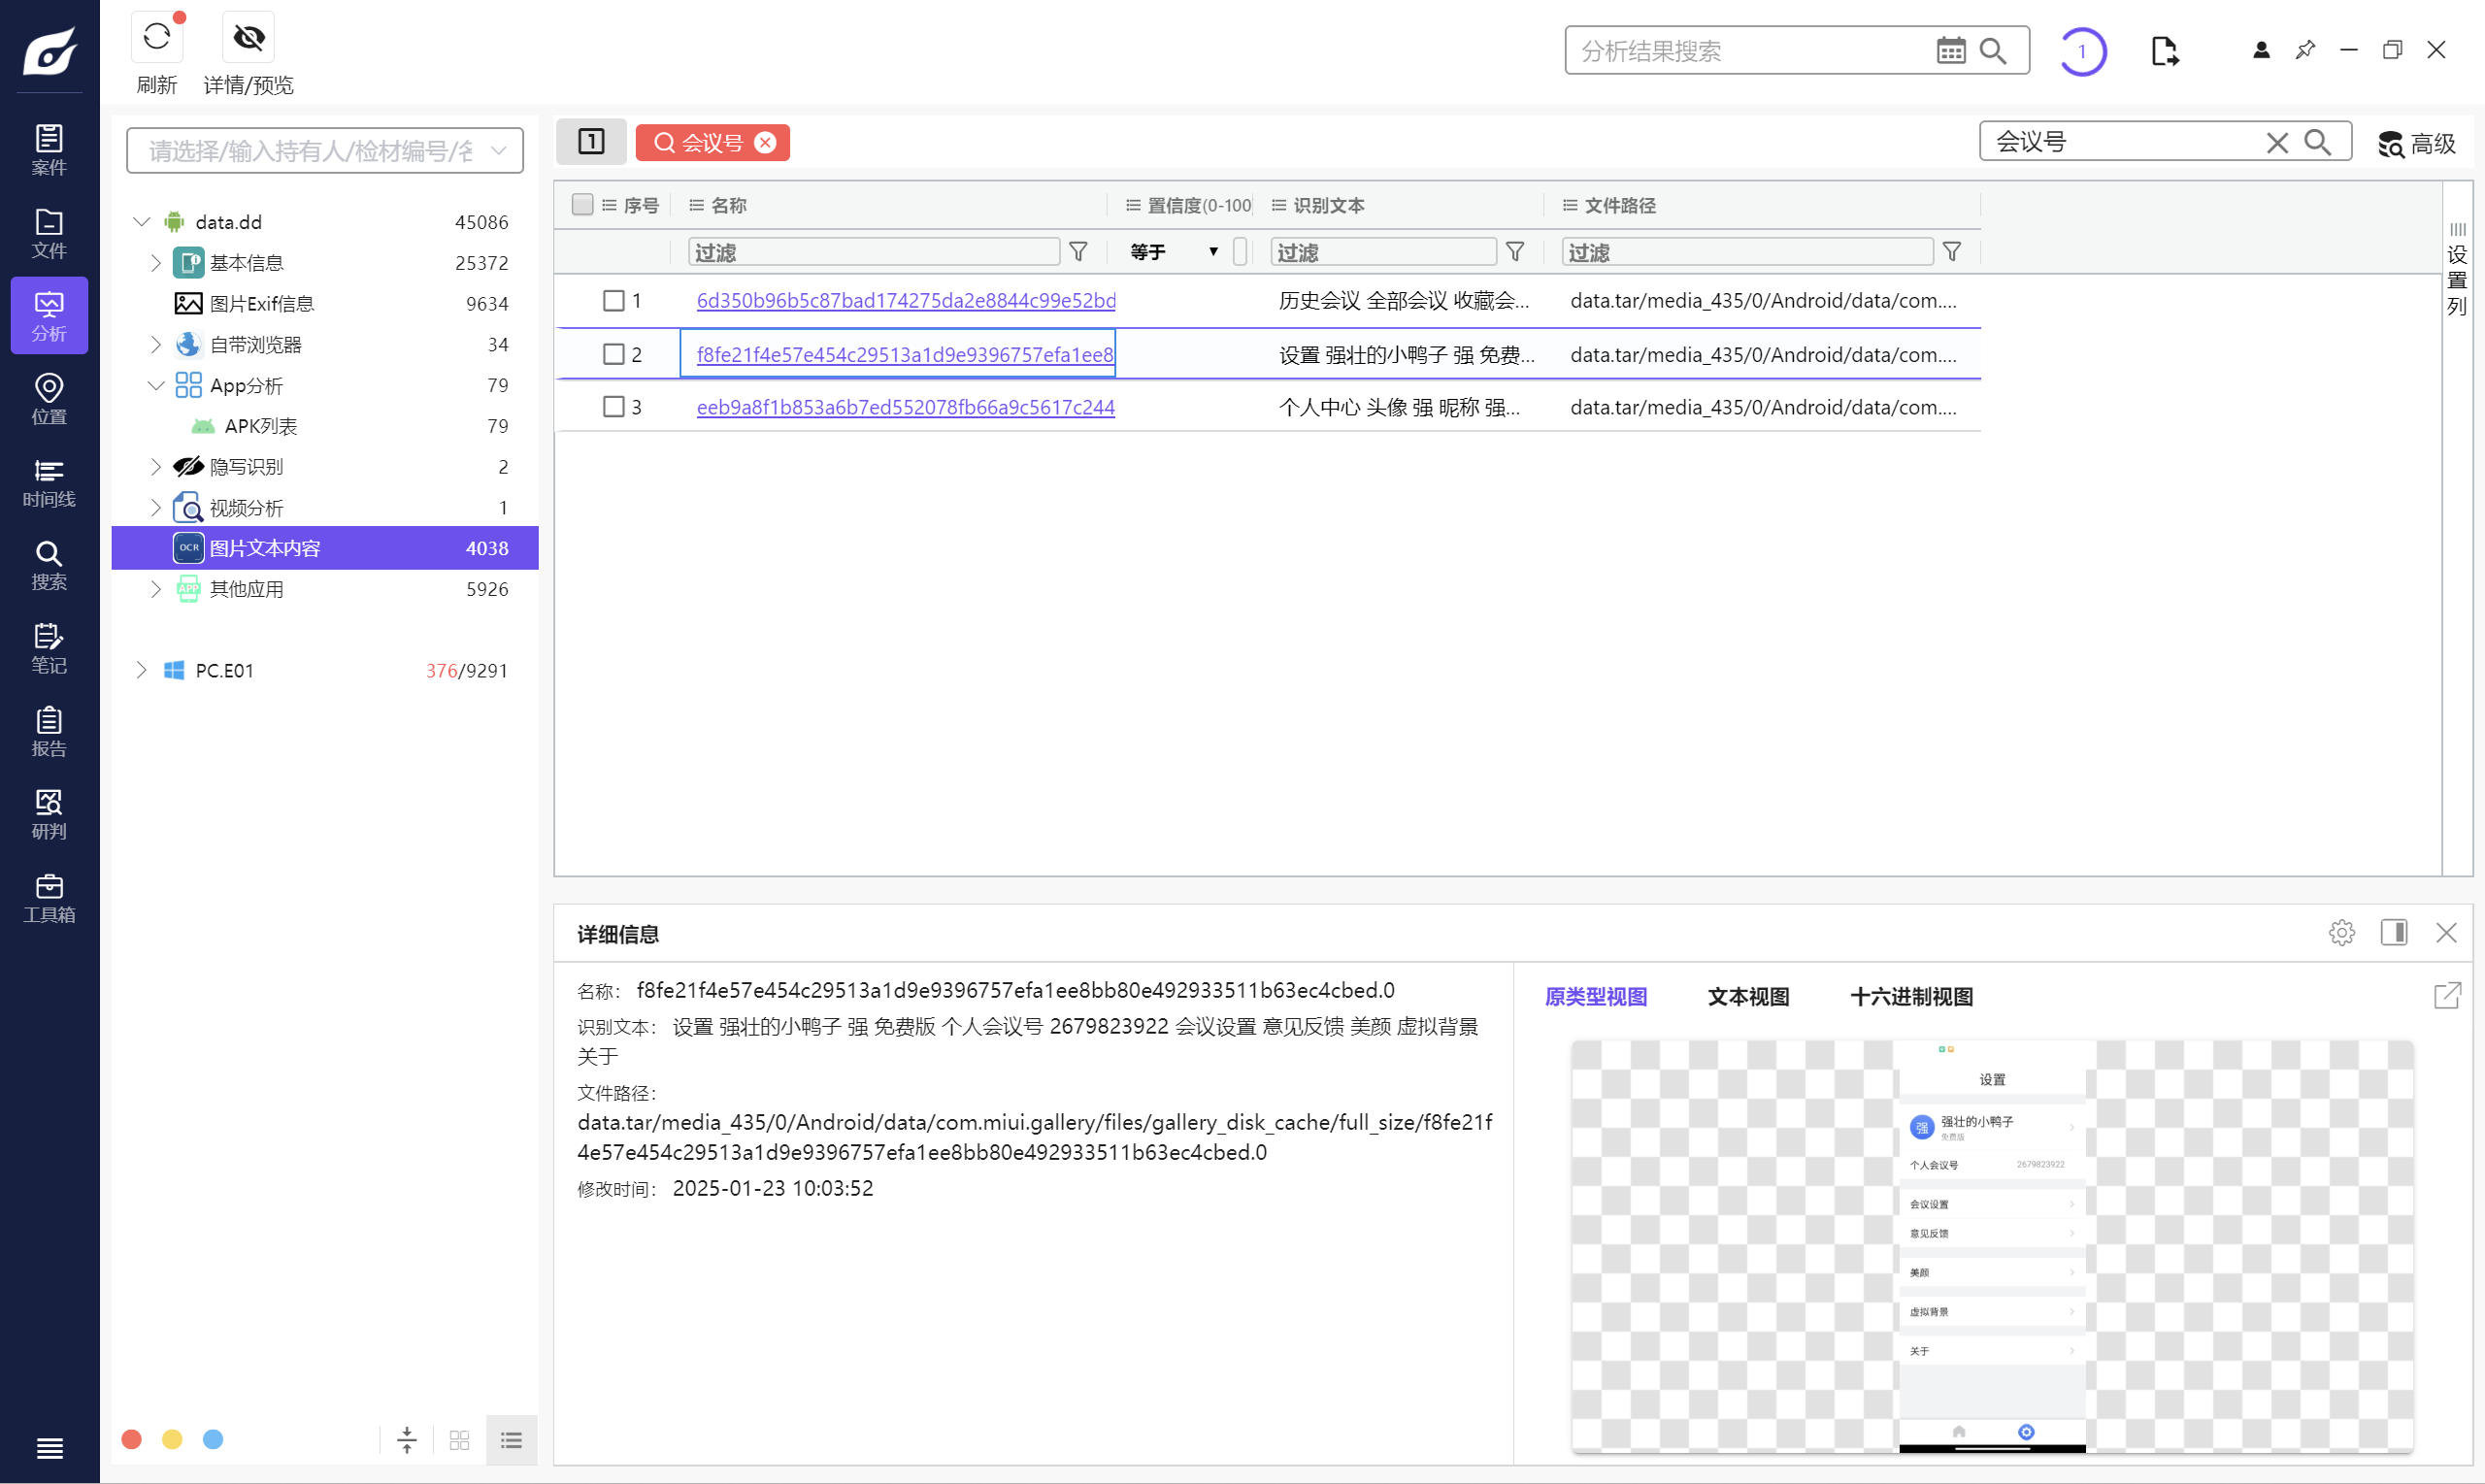2485x1484 pixels.
Task: Collapse the App分析 tree node
Action: [x=156, y=385]
